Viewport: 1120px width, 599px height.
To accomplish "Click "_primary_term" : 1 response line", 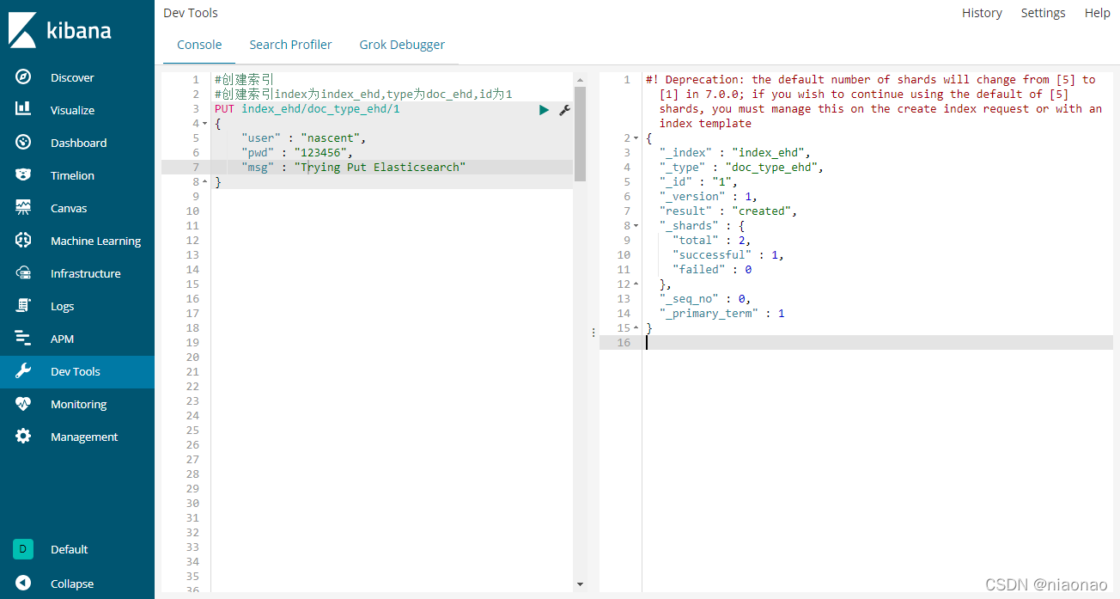I will click(721, 314).
